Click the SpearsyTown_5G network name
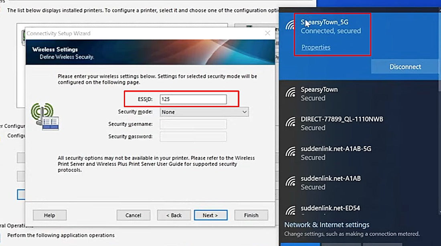Viewport: 441px width, 246px height. [324, 22]
